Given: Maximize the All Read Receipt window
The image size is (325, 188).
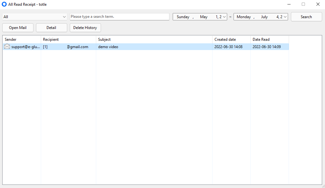Looking at the screenshot, I should tap(303, 4).
